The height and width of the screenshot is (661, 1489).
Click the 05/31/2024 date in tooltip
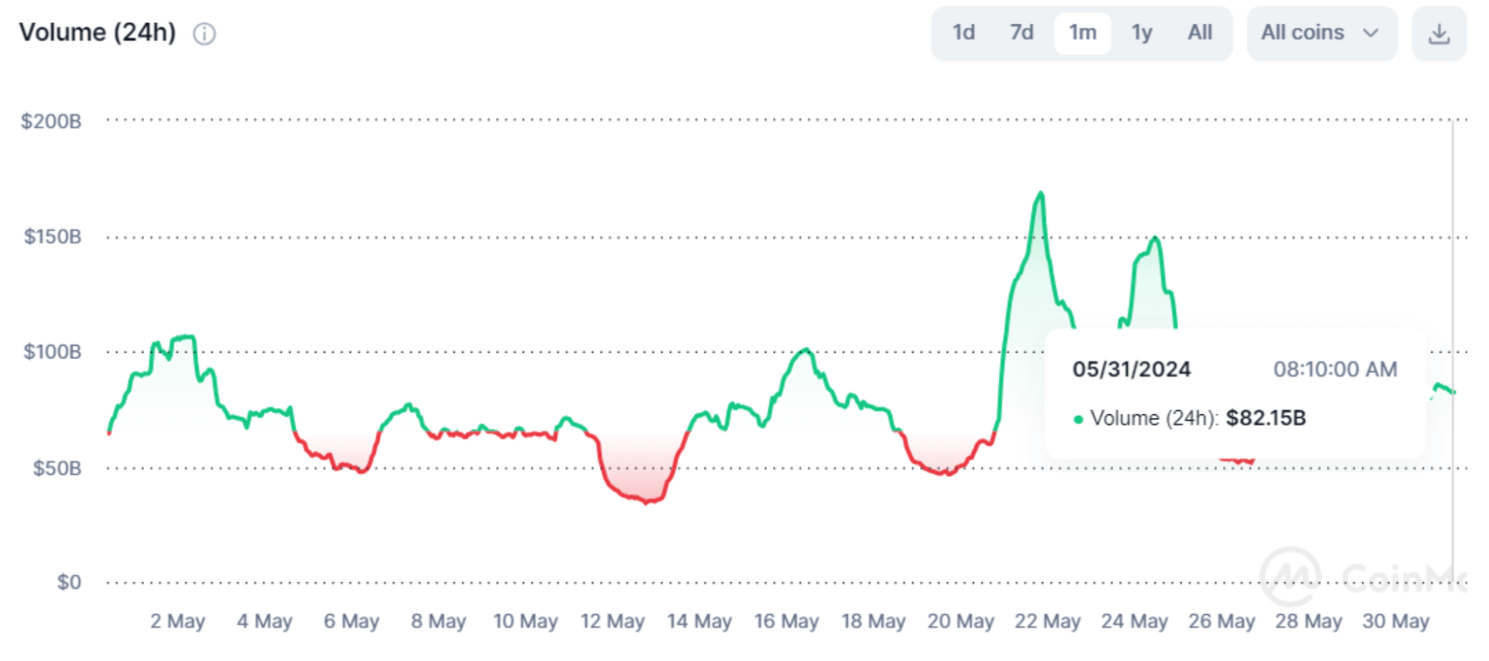pos(1131,369)
